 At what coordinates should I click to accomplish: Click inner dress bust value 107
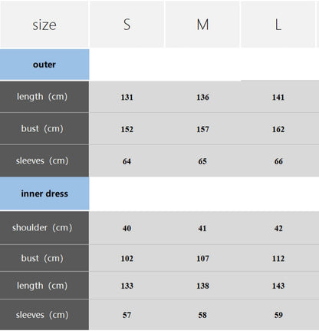coord(202,259)
